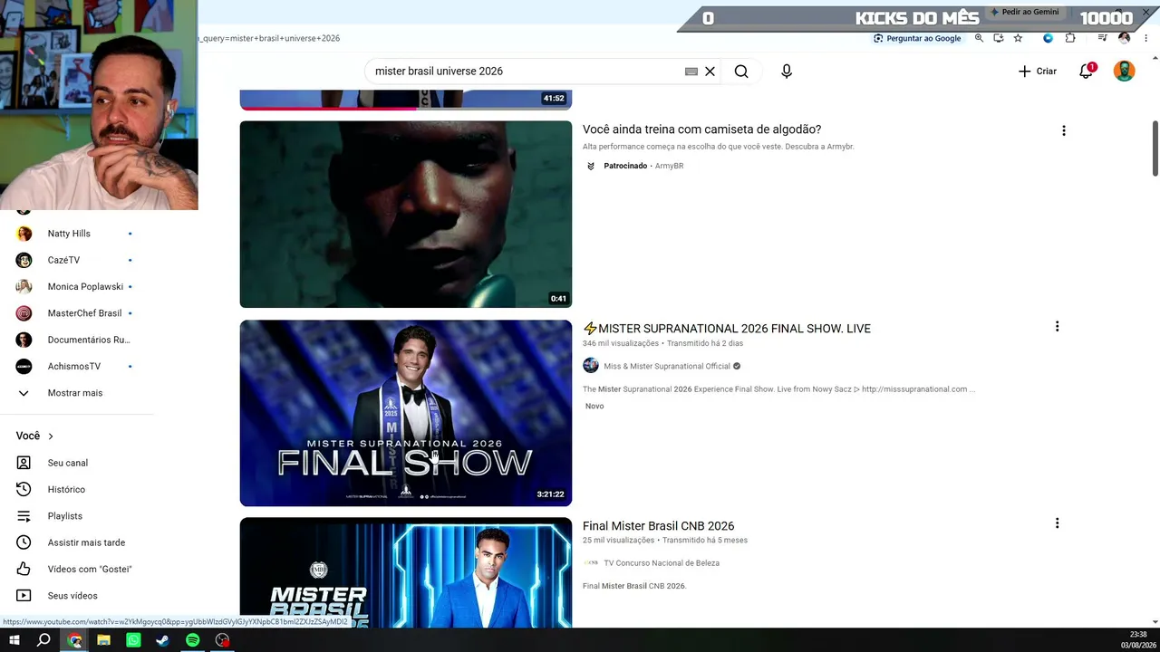Open the blue extension icon in toolbar
Viewport: 1160px width, 652px height.
click(x=1048, y=38)
